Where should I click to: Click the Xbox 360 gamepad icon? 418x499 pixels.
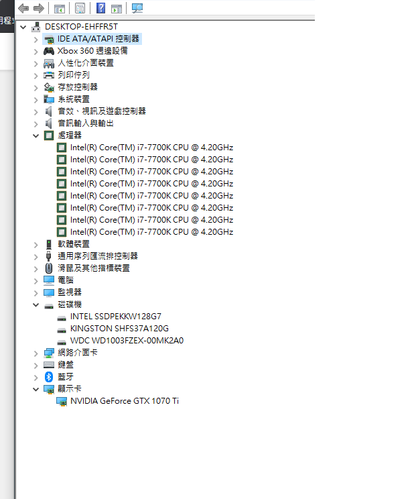(49, 51)
